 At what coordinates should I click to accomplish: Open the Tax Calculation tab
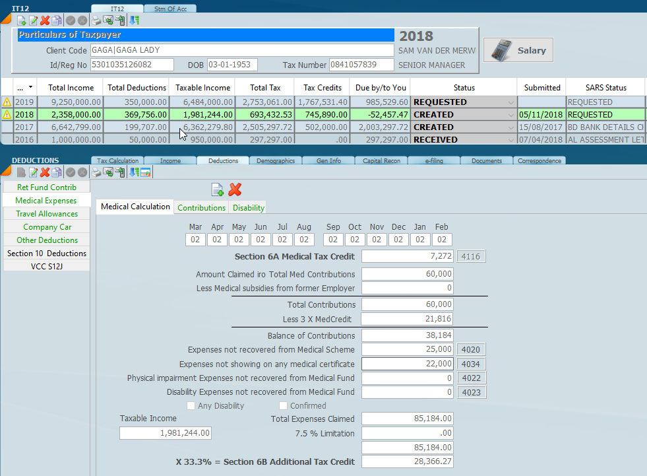pyautogui.click(x=118, y=160)
